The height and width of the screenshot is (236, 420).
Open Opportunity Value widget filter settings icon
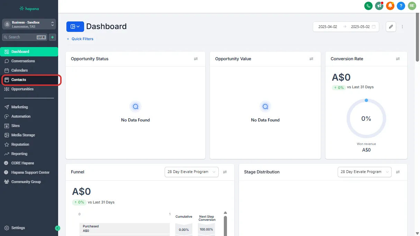311,59
